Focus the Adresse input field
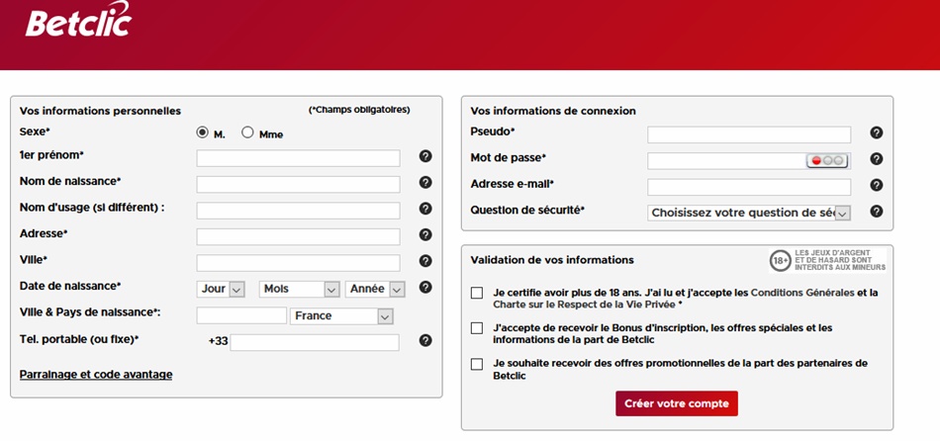 [x=298, y=236]
